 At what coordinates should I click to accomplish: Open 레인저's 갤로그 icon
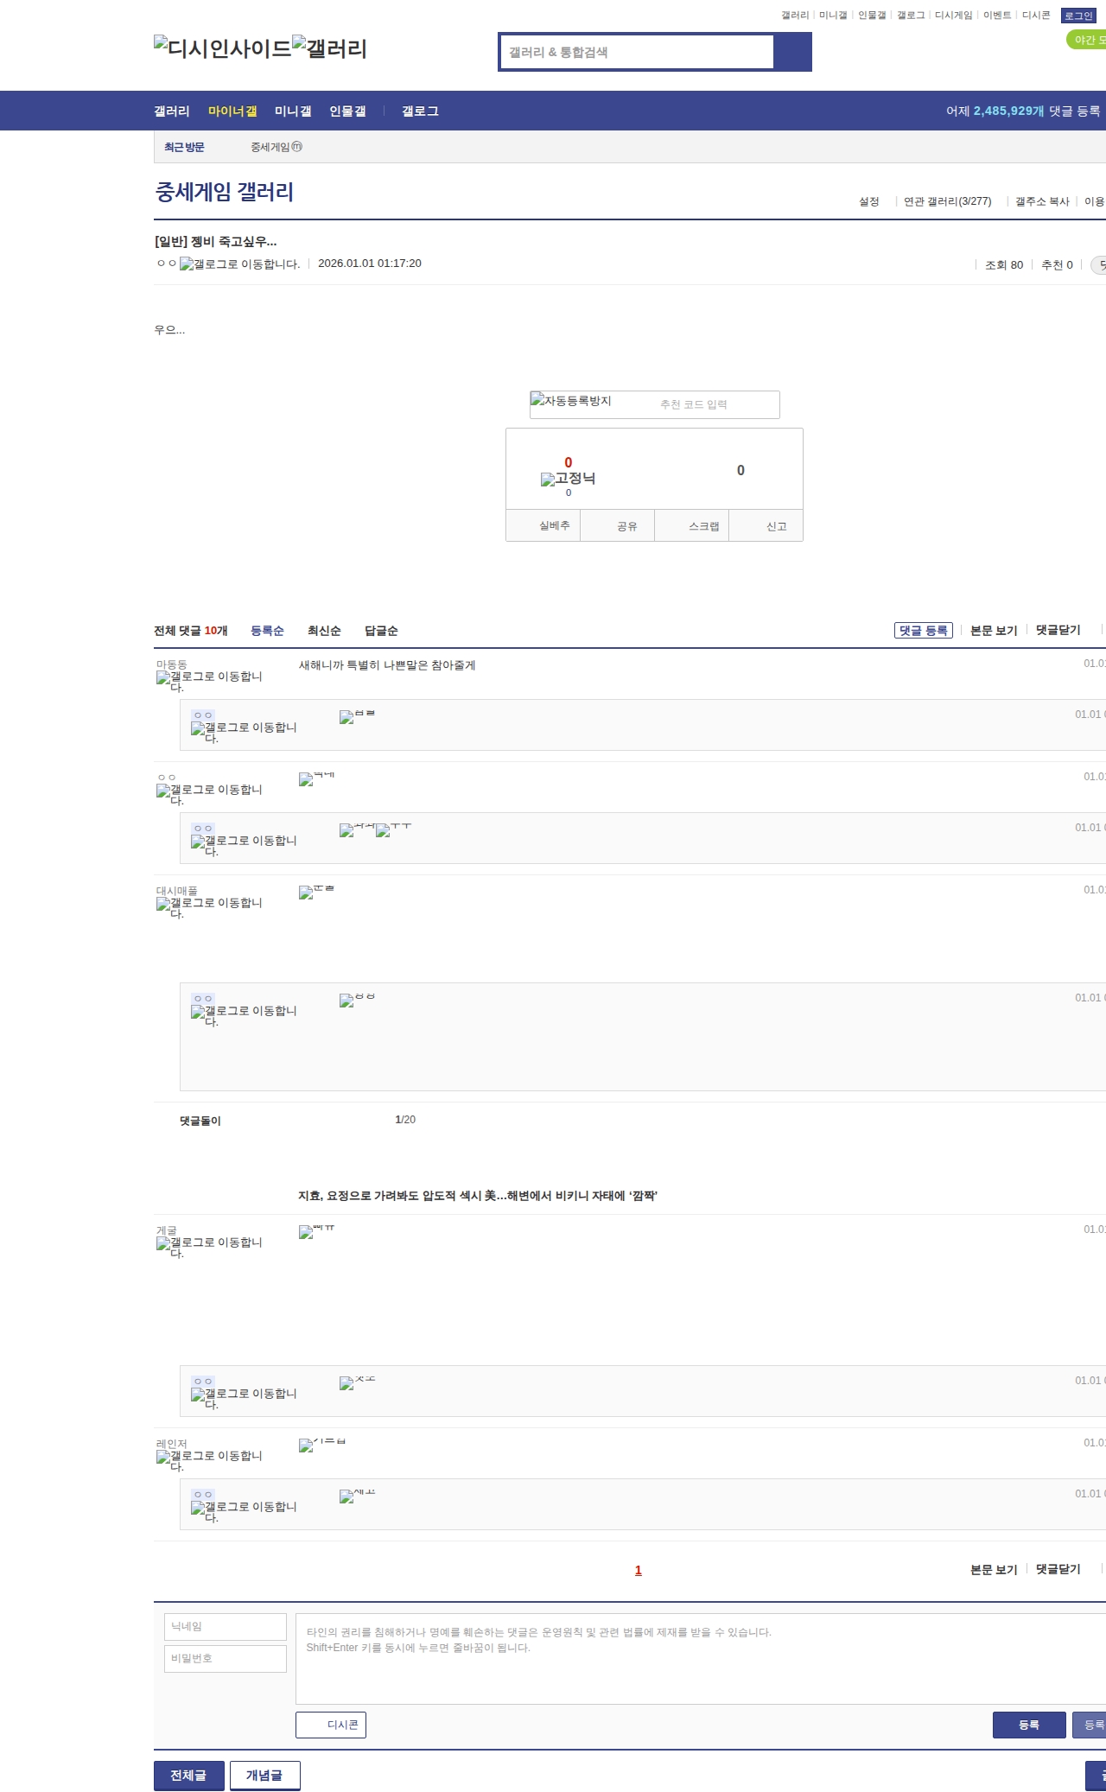pyautogui.click(x=209, y=1460)
